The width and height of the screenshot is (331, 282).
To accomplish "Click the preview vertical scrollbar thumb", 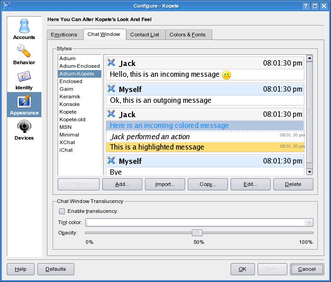I will pyautogui.click(x=309, y=112).
